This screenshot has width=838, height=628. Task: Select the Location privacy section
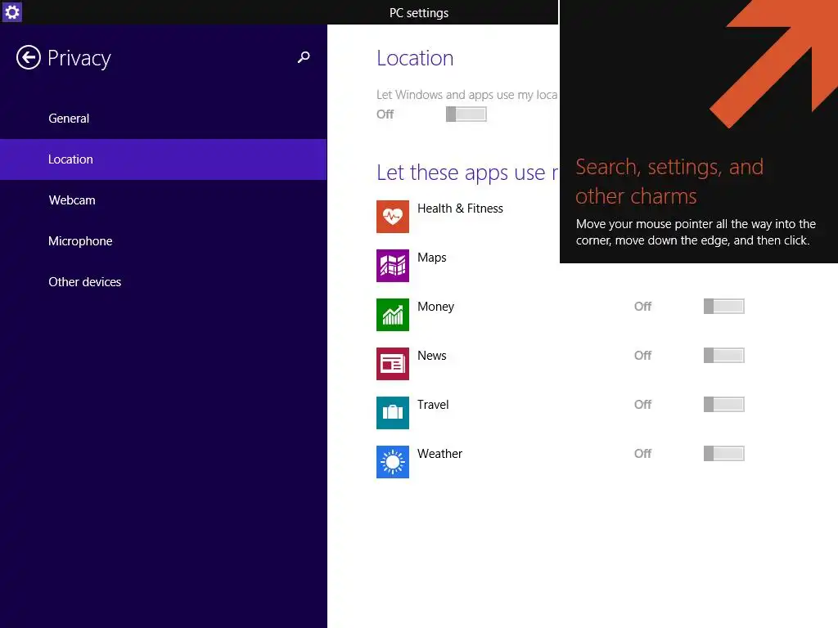pos(164,159)
